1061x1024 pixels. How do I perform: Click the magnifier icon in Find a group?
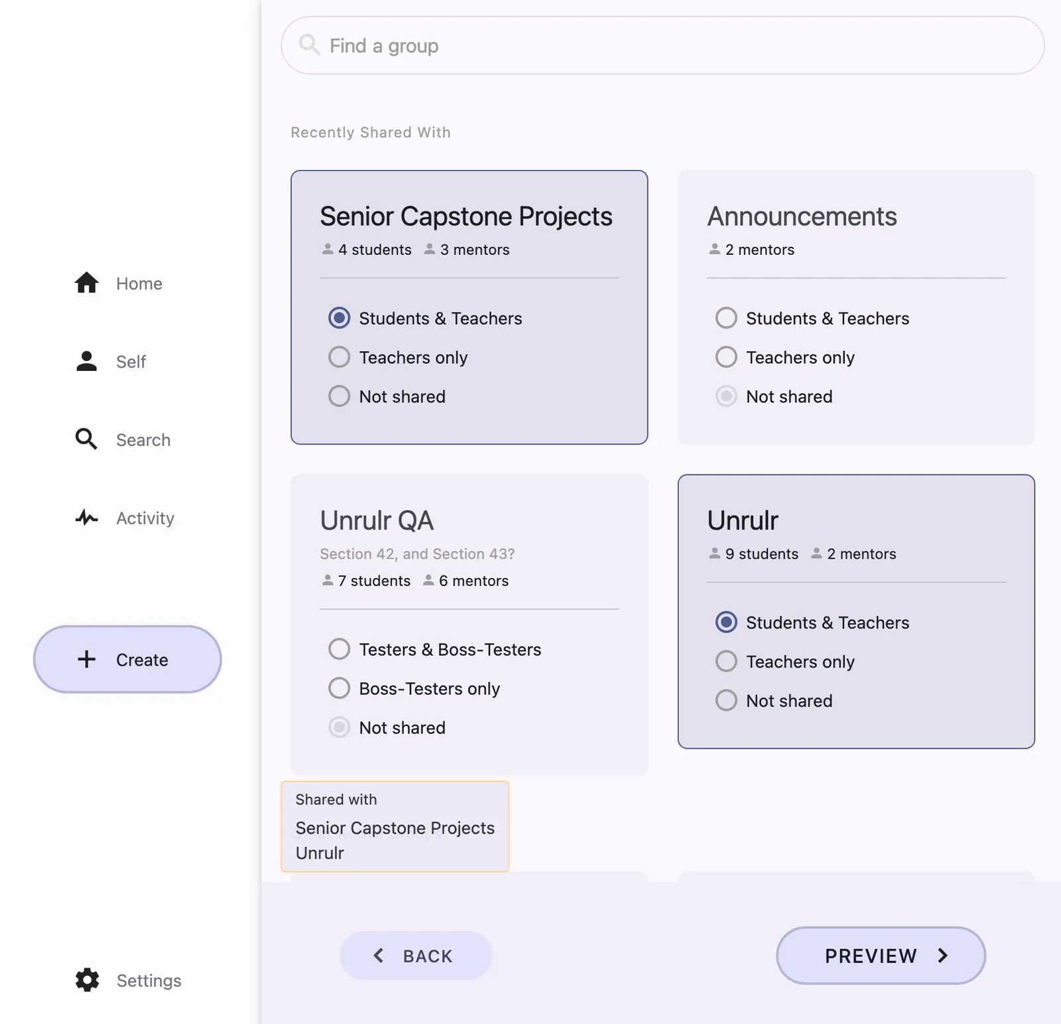pos(309,45)
